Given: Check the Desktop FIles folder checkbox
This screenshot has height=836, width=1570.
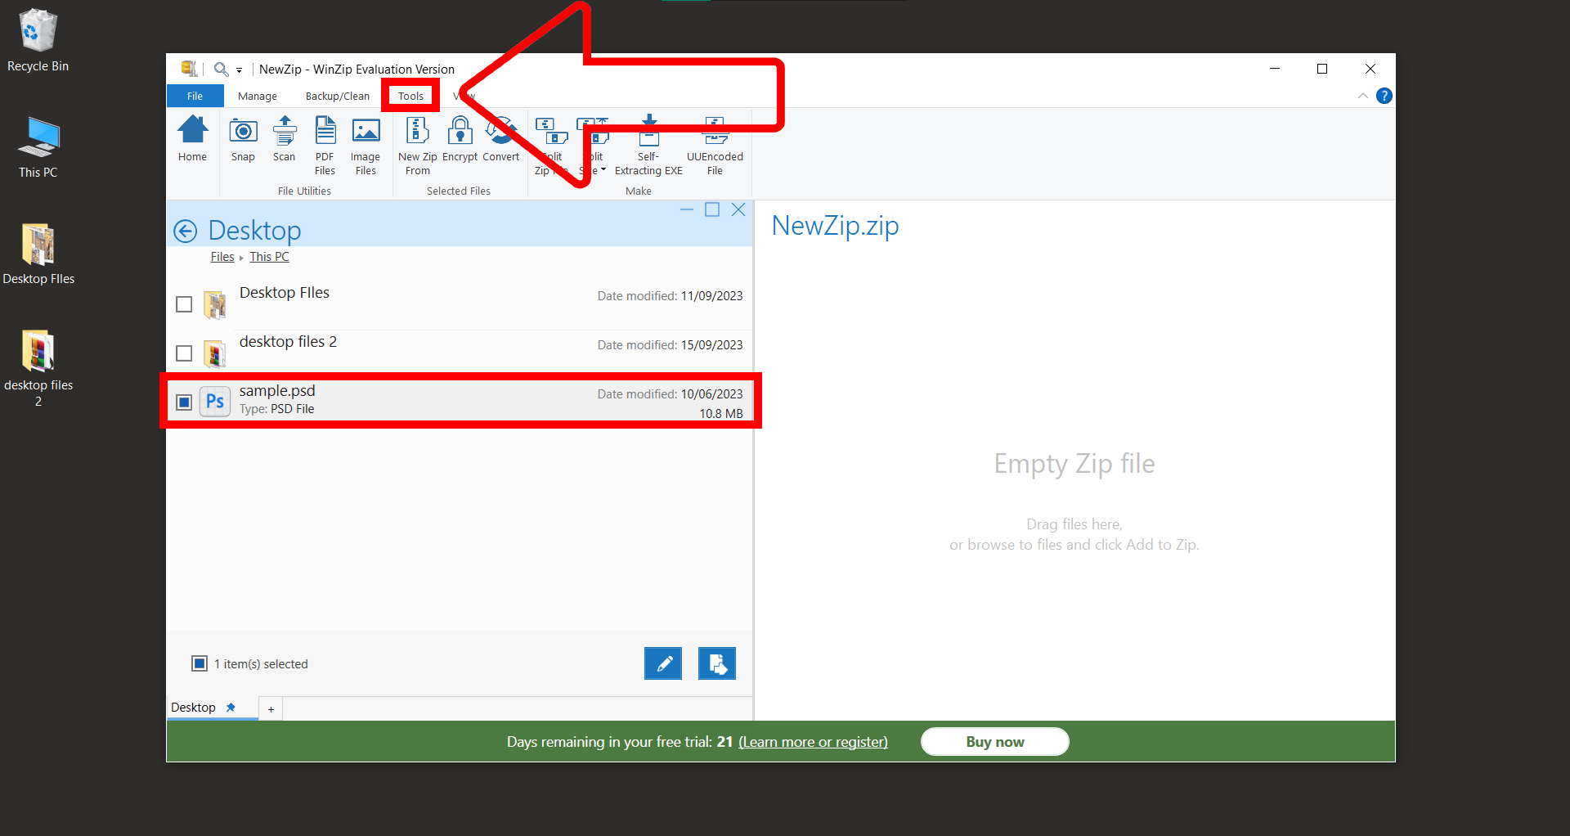Looking at the screenshot, I should point(183,303).
